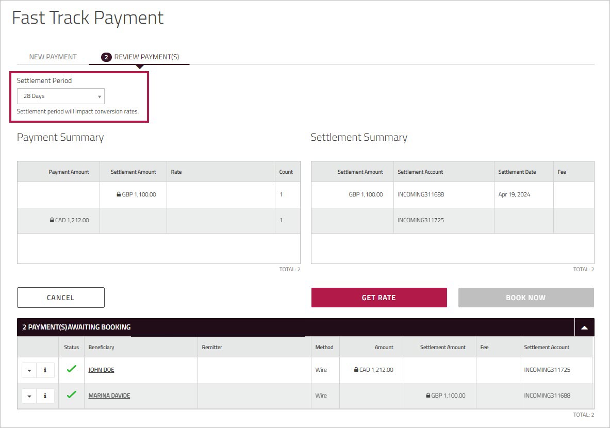The image size is (610, 428).
Task: Click the 2 Payment(s) Awaiting Booking title
Action: pyautogui.click(x=77, y=327)
